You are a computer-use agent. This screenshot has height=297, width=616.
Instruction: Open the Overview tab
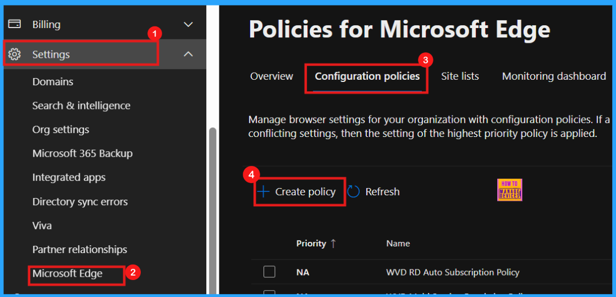[x=272, y=76]
